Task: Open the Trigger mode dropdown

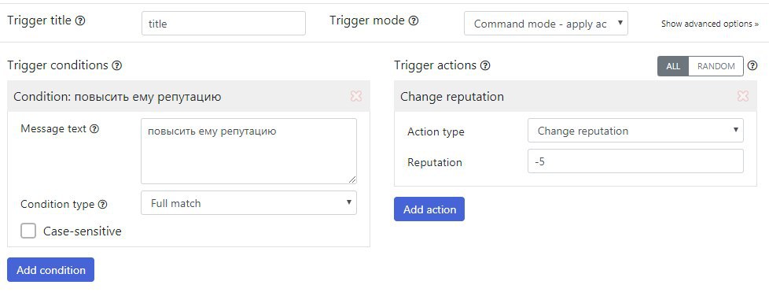Action: coord(546,24)
